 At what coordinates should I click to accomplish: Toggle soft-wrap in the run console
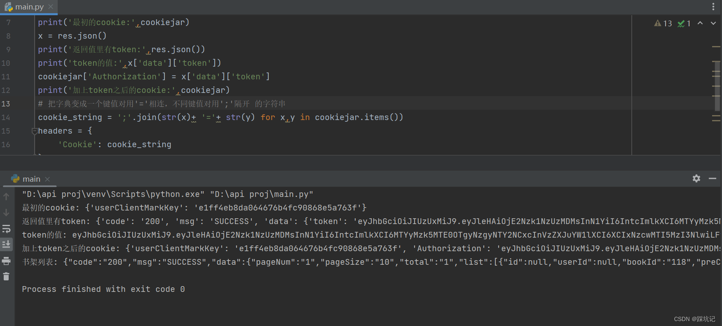(x=6, y=229)
